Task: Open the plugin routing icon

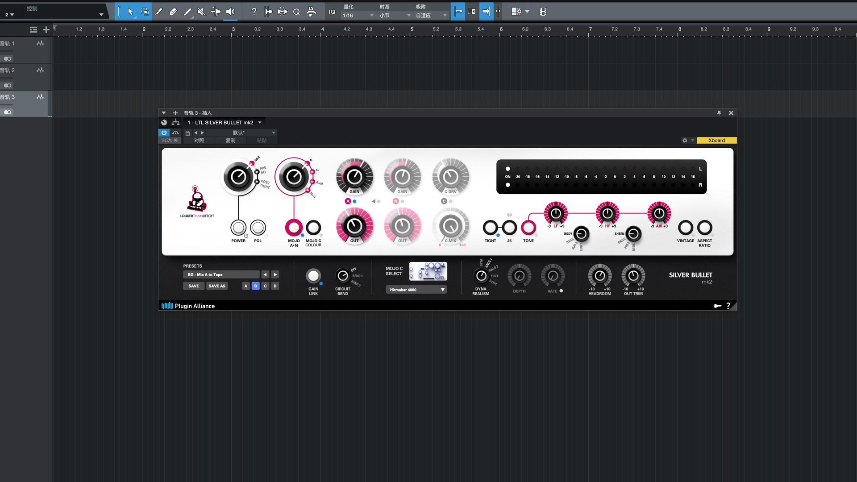Action: [x=176, y=122]
